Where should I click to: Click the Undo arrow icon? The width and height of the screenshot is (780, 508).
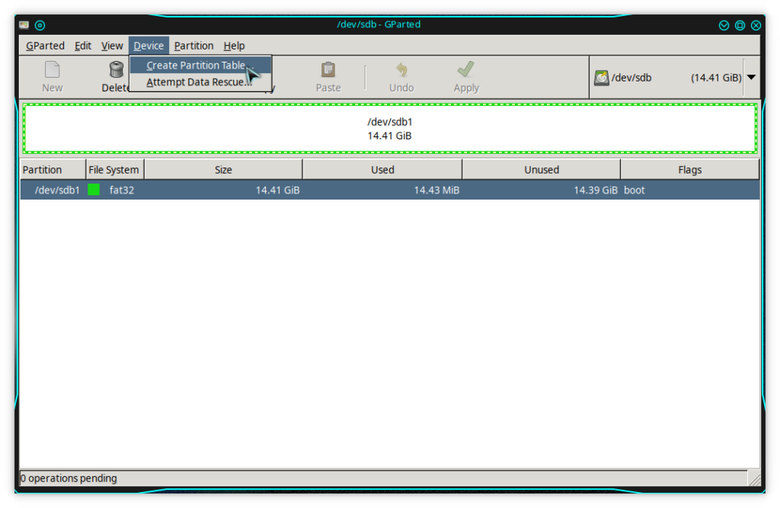pos(401,71)
